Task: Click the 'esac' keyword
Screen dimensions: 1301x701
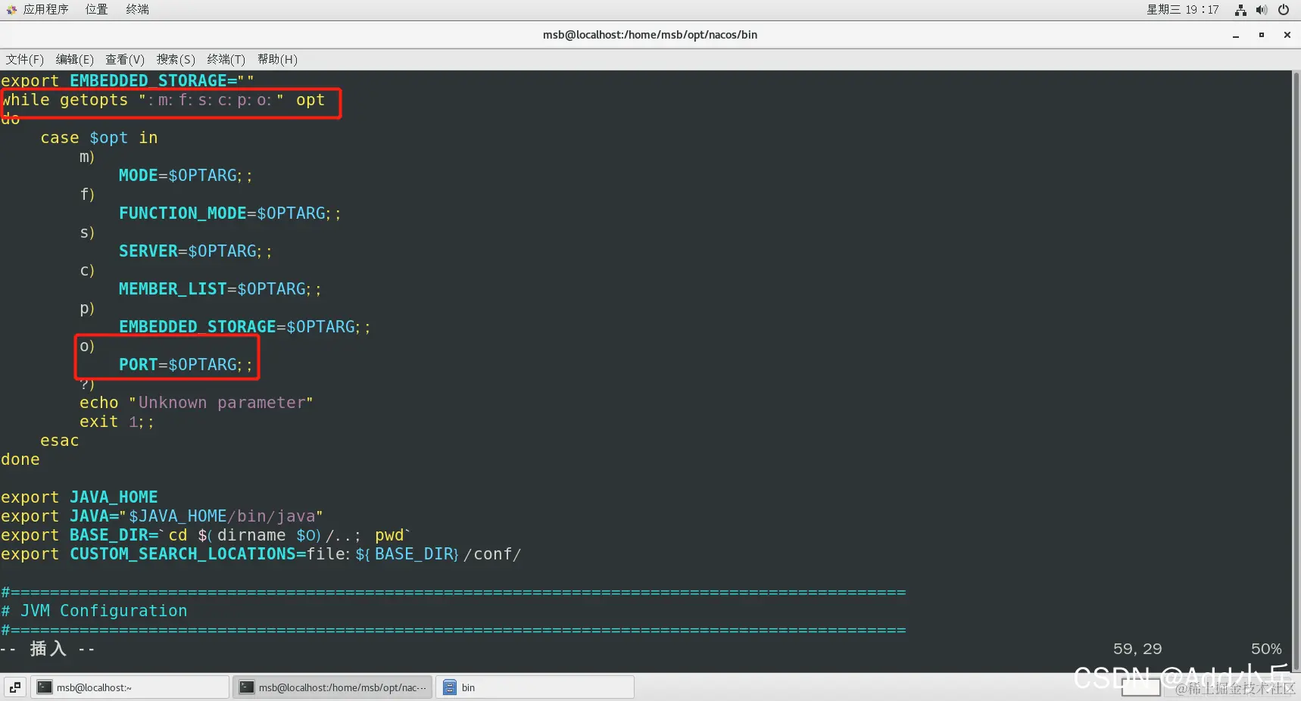Action: (x=60, y=441)
